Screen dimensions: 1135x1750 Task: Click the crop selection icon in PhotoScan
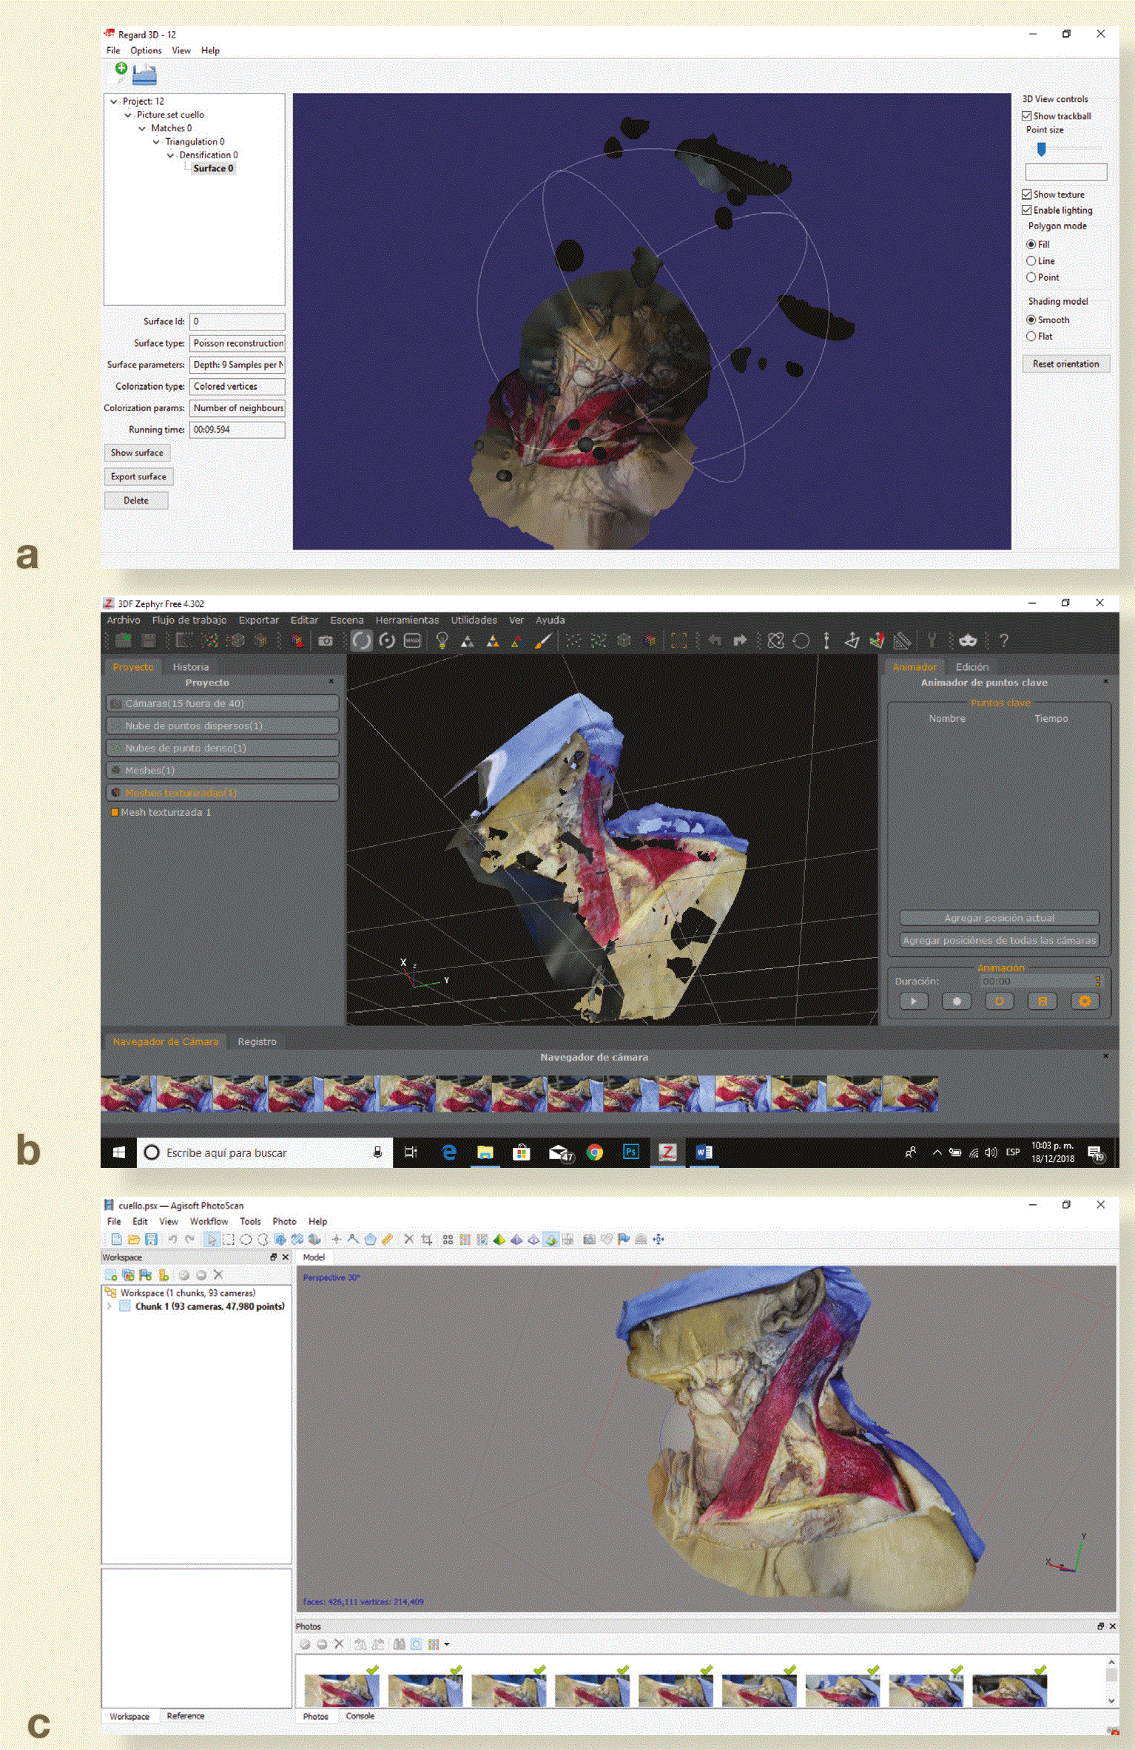tap(427, 1240)
